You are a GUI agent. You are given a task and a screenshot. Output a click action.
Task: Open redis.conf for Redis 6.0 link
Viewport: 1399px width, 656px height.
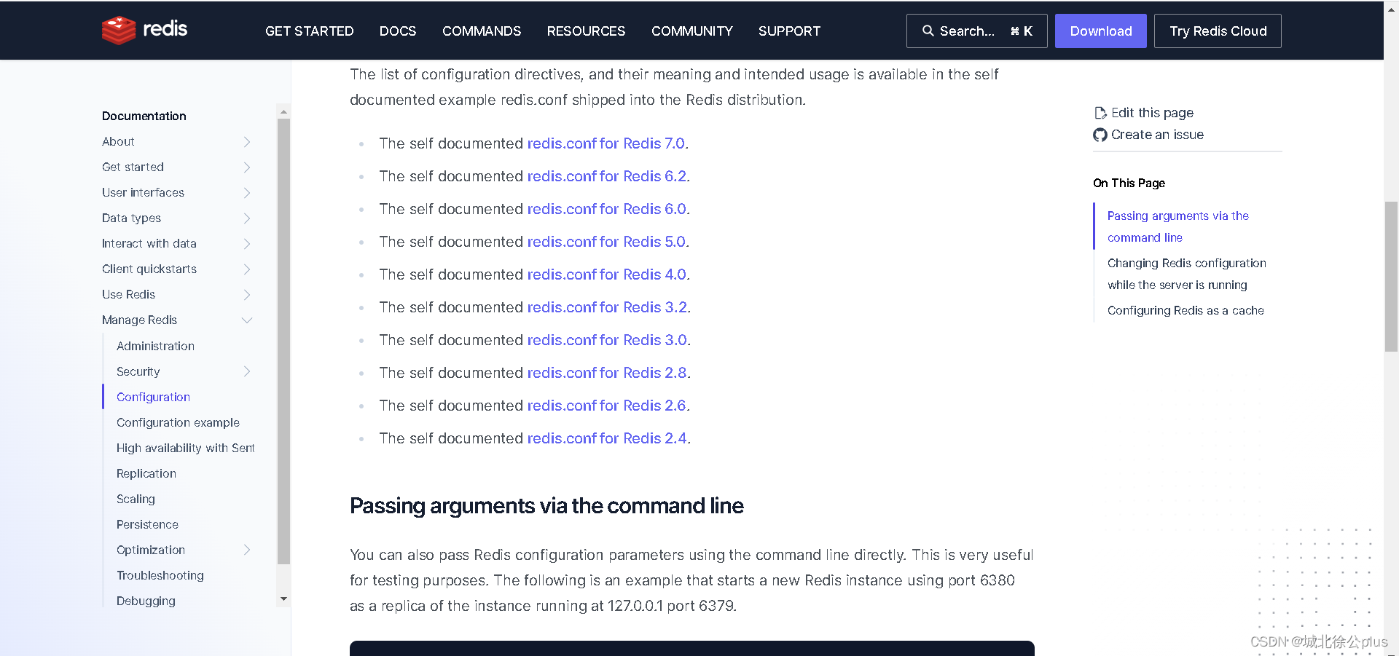607,209
